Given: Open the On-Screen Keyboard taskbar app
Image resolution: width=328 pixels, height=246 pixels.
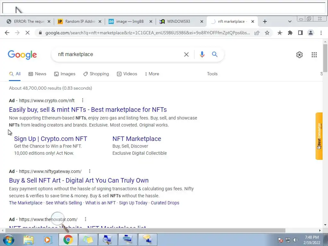Looking at the screenshot, I should click(128, 240).
